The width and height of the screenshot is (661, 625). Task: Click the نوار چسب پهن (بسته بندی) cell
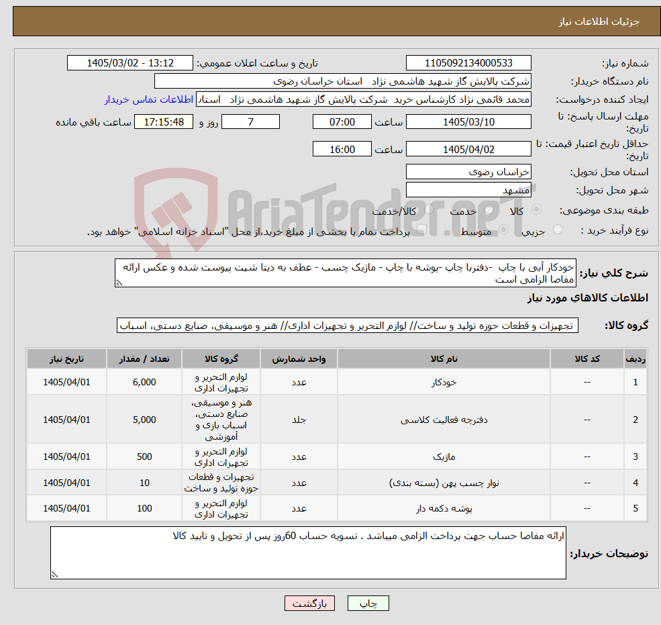click(444, 483)
